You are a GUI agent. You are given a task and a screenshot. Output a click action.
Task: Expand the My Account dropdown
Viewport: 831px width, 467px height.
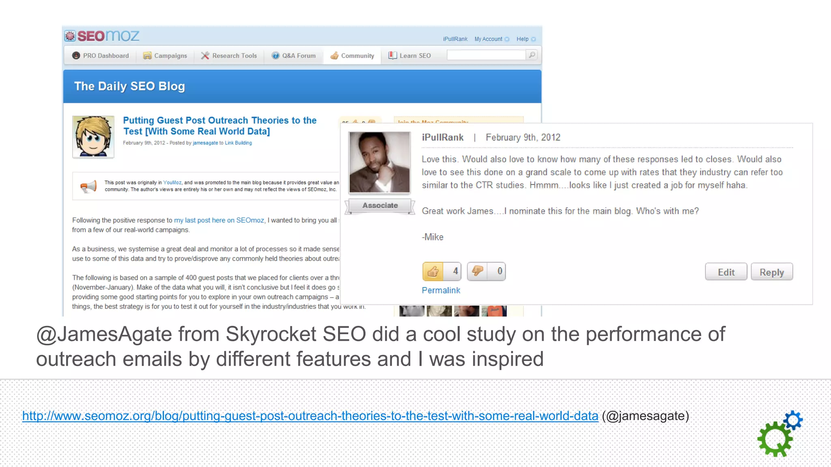click(492, 39)
